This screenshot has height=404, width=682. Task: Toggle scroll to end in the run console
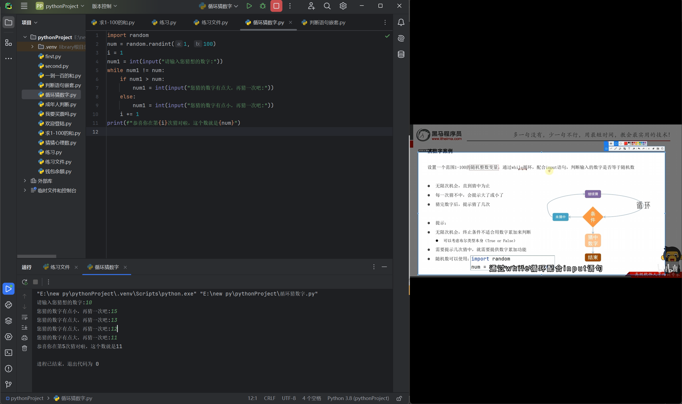click(x=25, y=327)
